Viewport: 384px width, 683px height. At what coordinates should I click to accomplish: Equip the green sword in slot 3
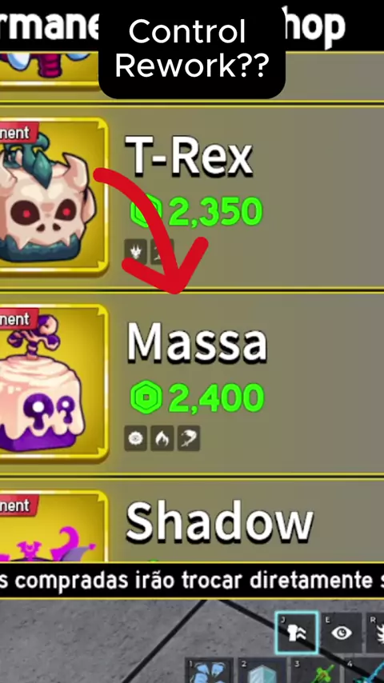[x=314, y=671]
